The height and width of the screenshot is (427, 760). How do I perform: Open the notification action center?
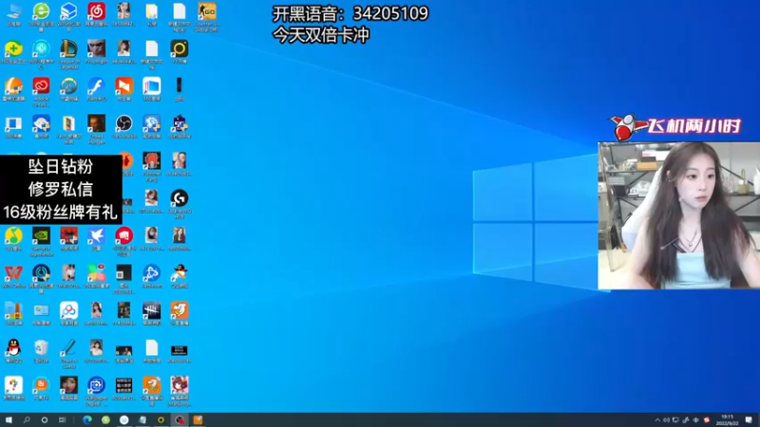749,419
